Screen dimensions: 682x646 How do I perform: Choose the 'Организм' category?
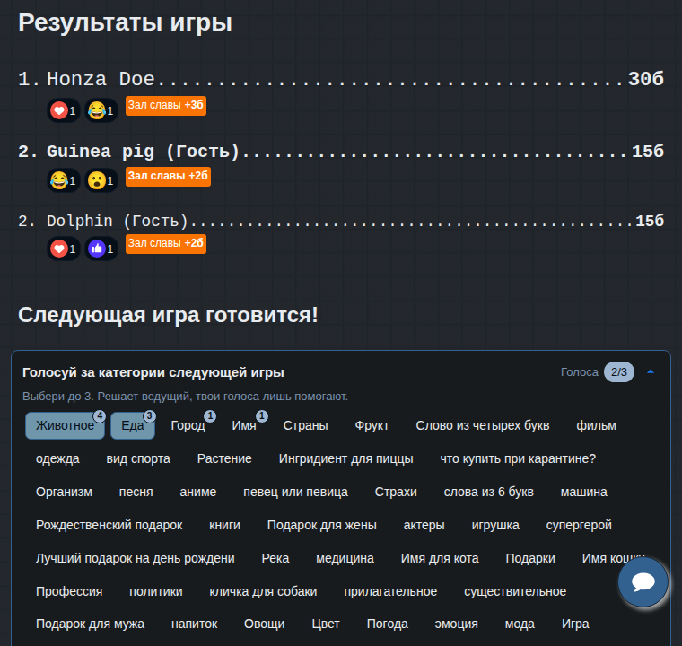(x=64, y=492)
